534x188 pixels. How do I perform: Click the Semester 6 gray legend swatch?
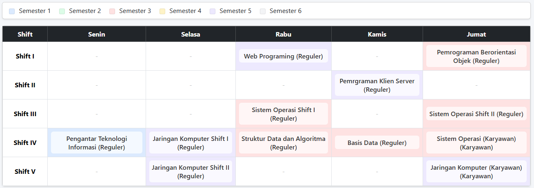[263, 11]
